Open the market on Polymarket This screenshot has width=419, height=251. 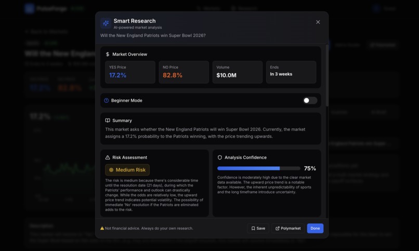288,228
